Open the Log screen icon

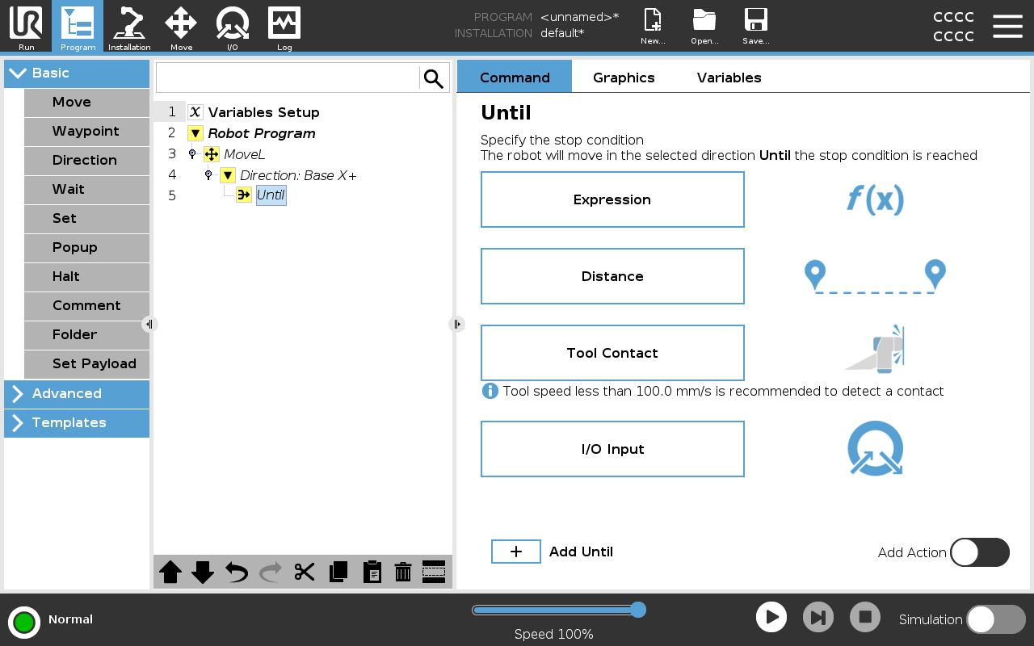[284, 27]
